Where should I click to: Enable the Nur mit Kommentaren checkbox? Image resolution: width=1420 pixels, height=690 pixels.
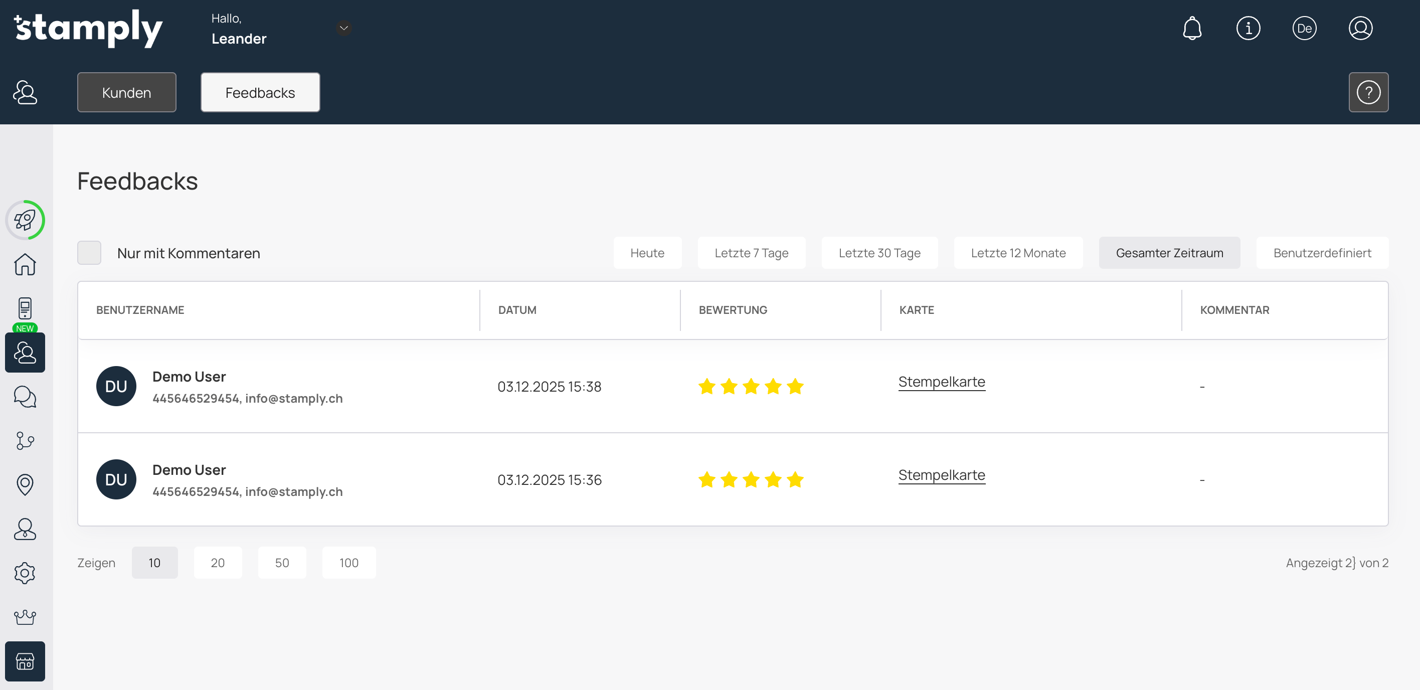tap(89, 253)
